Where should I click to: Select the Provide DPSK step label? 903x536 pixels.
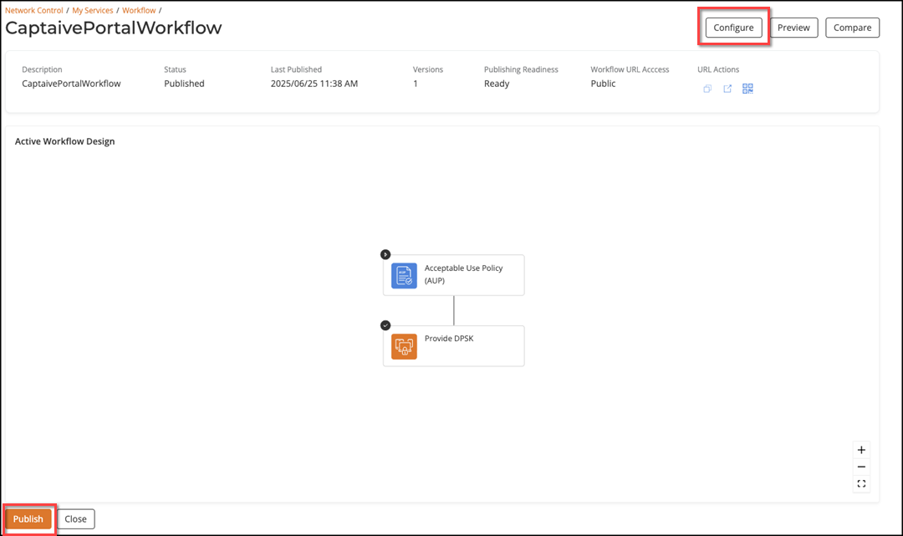tap(449, 339)
